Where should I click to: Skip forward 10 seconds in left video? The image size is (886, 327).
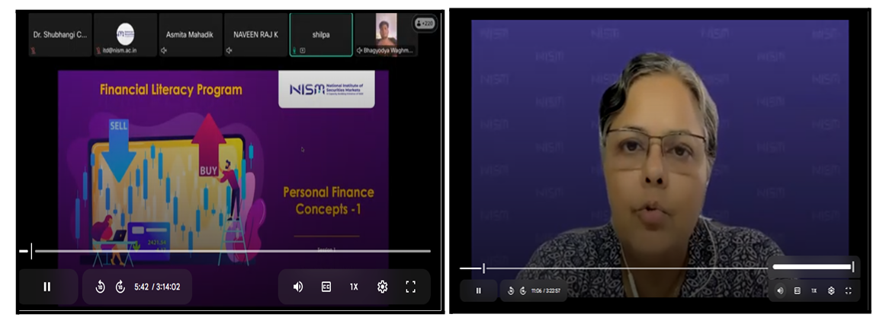(x=120, y=287)
